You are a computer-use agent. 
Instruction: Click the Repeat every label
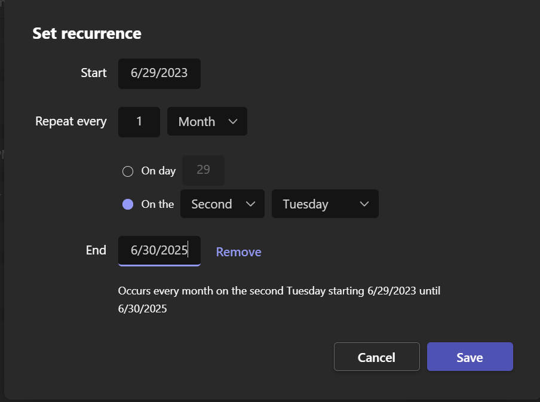70,121
